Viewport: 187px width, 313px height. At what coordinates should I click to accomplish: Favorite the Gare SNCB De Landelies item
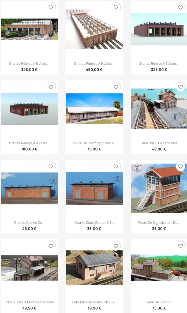pos(181,87)
